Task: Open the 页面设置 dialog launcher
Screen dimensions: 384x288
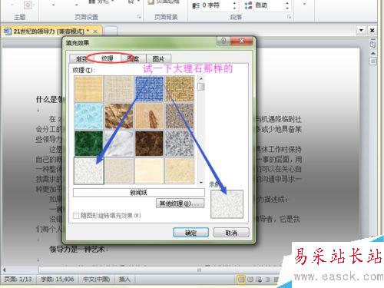Action: coord(139,17)
